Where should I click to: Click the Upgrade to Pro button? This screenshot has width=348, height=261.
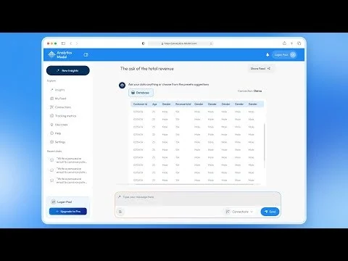[68, 212]
